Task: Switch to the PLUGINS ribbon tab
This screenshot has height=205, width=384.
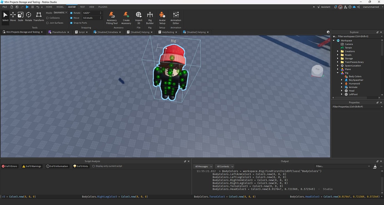Action: click(x=103, y=7)
